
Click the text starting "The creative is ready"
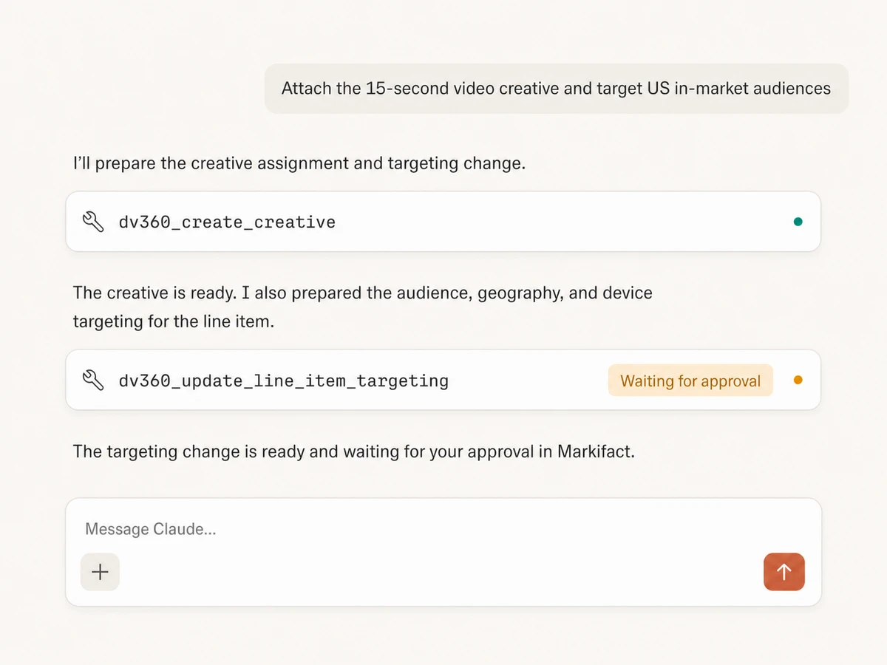(x=363, y=307)
